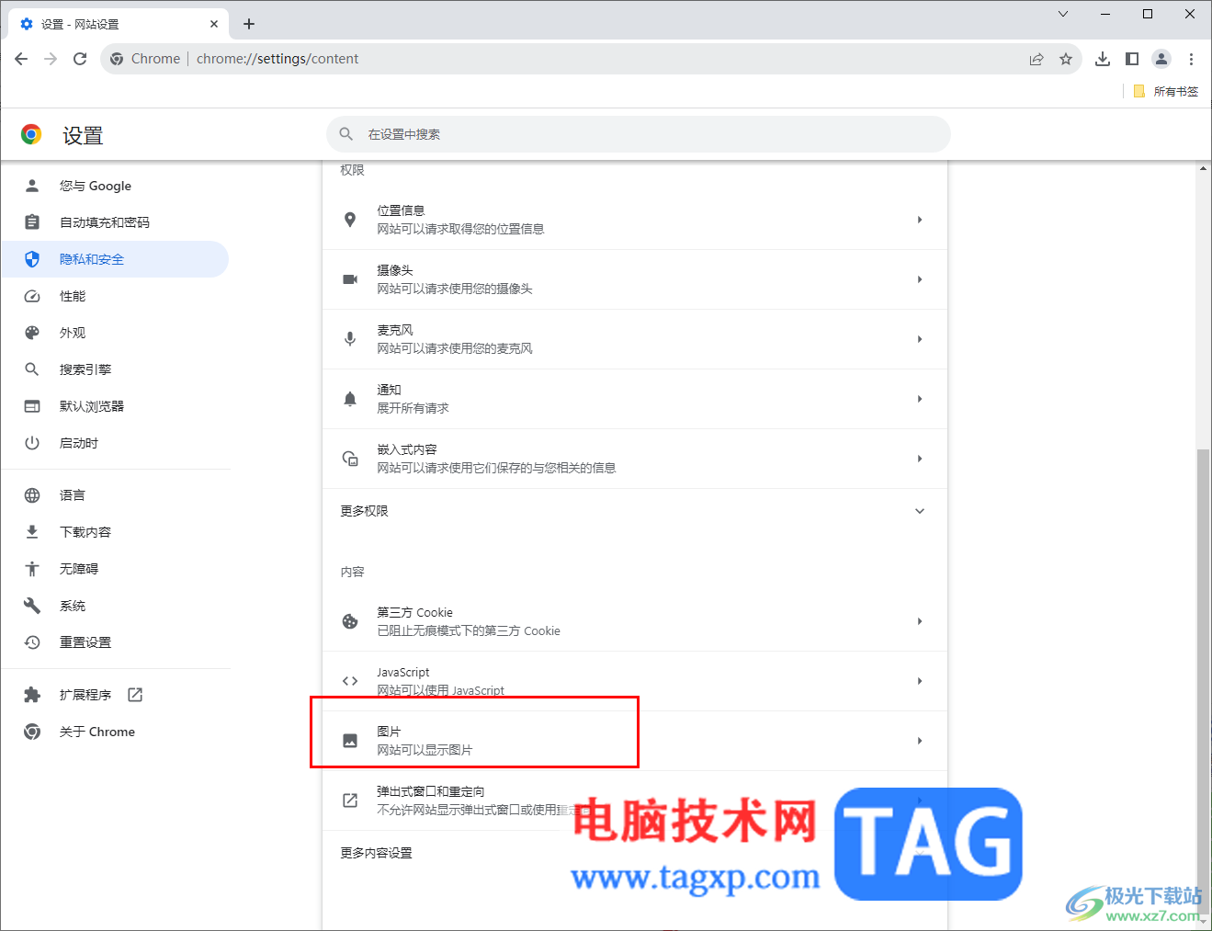Open 无障碍 settings section
This screenshot has height=931, width=1212.
(x=115, y=569)
